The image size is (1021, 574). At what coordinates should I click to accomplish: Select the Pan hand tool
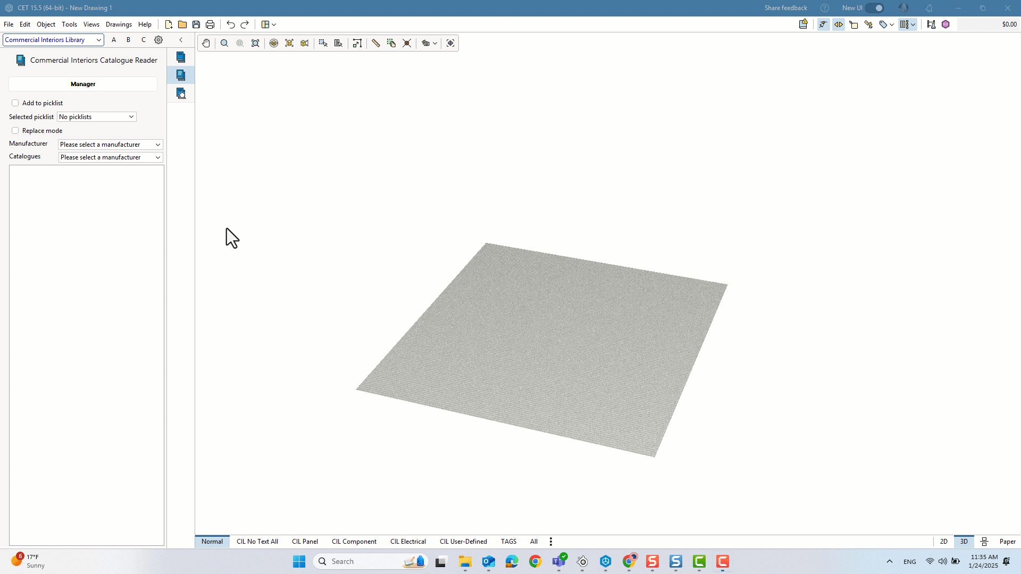tap(206, 43)
